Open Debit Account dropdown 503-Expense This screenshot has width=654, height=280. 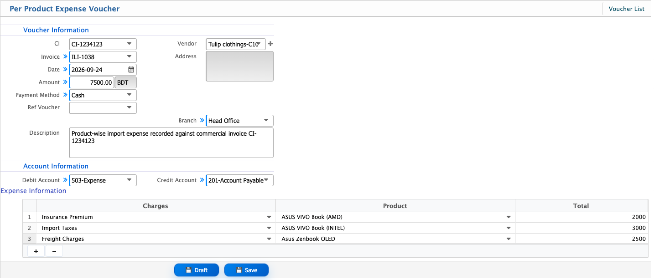pyautogui.click(x=103, y=180)
